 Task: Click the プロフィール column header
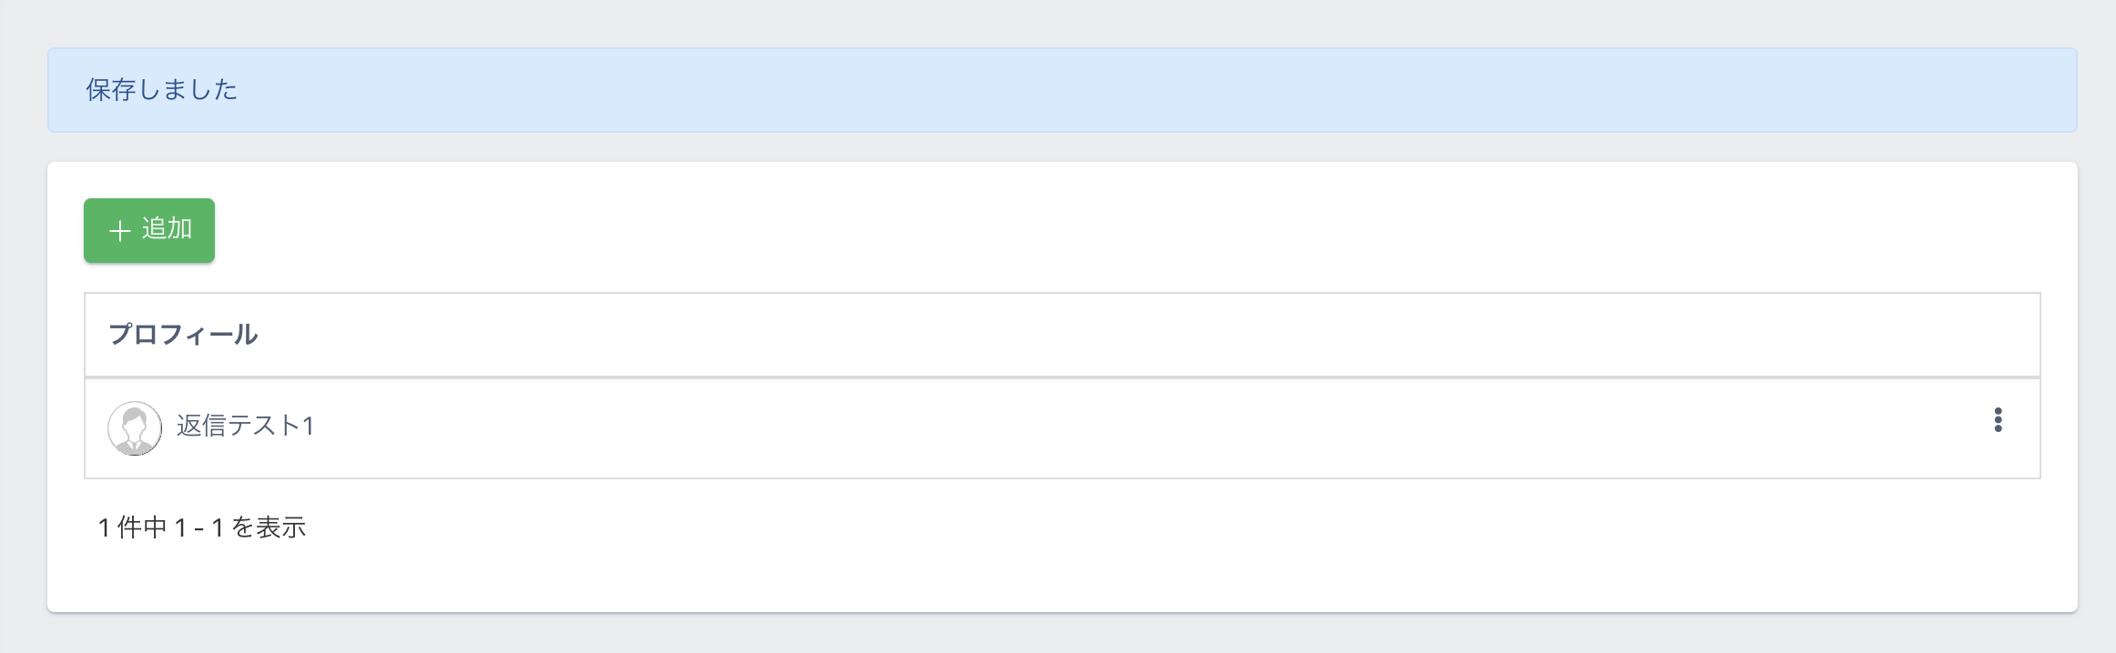(183, 335)
